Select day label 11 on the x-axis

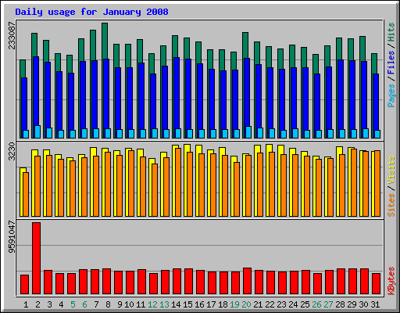tap(141, 304)
